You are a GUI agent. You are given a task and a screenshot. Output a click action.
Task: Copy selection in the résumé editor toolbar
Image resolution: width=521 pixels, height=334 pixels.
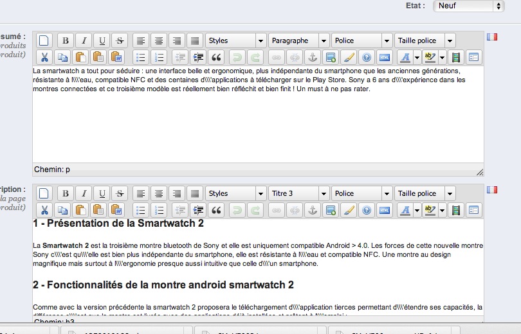(62, 57)
